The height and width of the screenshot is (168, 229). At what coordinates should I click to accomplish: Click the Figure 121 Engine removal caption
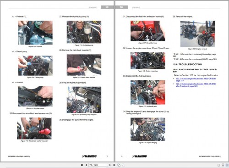pyautogui.click(x=197, y=49)
